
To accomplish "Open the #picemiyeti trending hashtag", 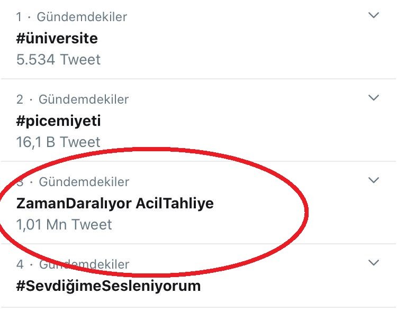I will [x=58, y=122].
